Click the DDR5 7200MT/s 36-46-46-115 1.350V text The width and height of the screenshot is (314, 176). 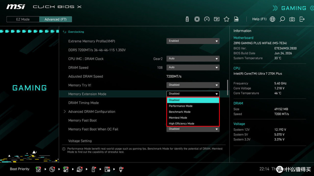pyautogui.click(x=97, y=50)
